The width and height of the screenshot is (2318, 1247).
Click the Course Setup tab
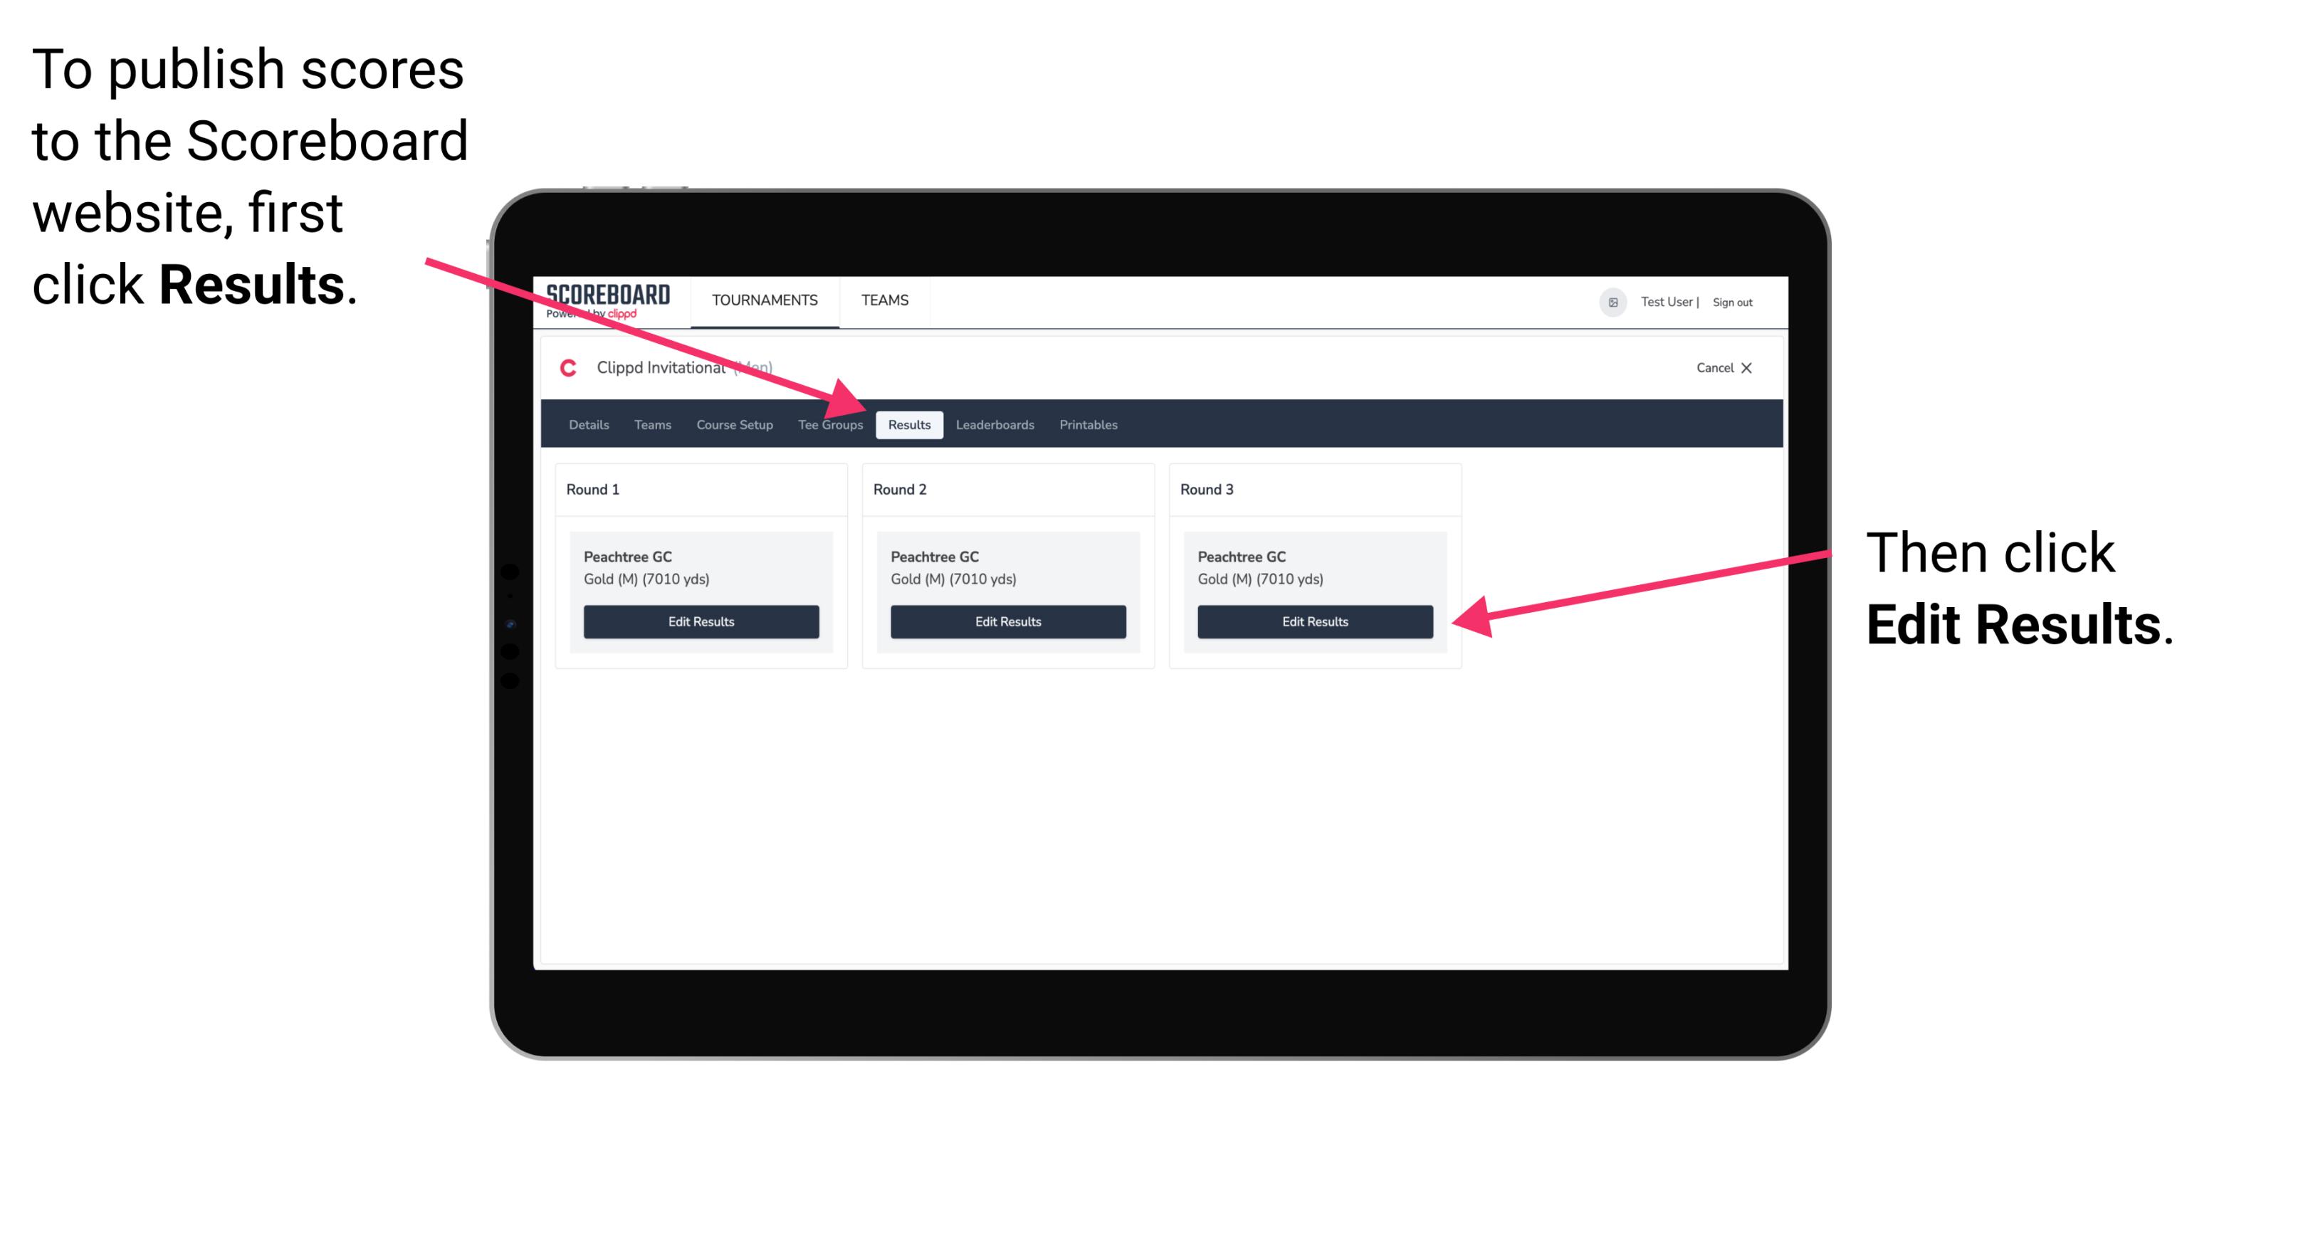[x=733, y=424]
